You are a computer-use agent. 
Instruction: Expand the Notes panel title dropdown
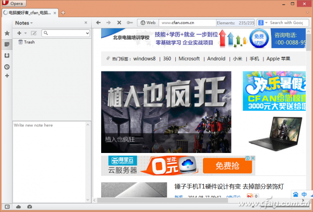tap(24, 23)
